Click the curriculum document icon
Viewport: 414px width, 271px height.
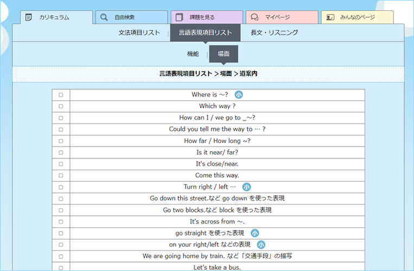pos(29,17)
